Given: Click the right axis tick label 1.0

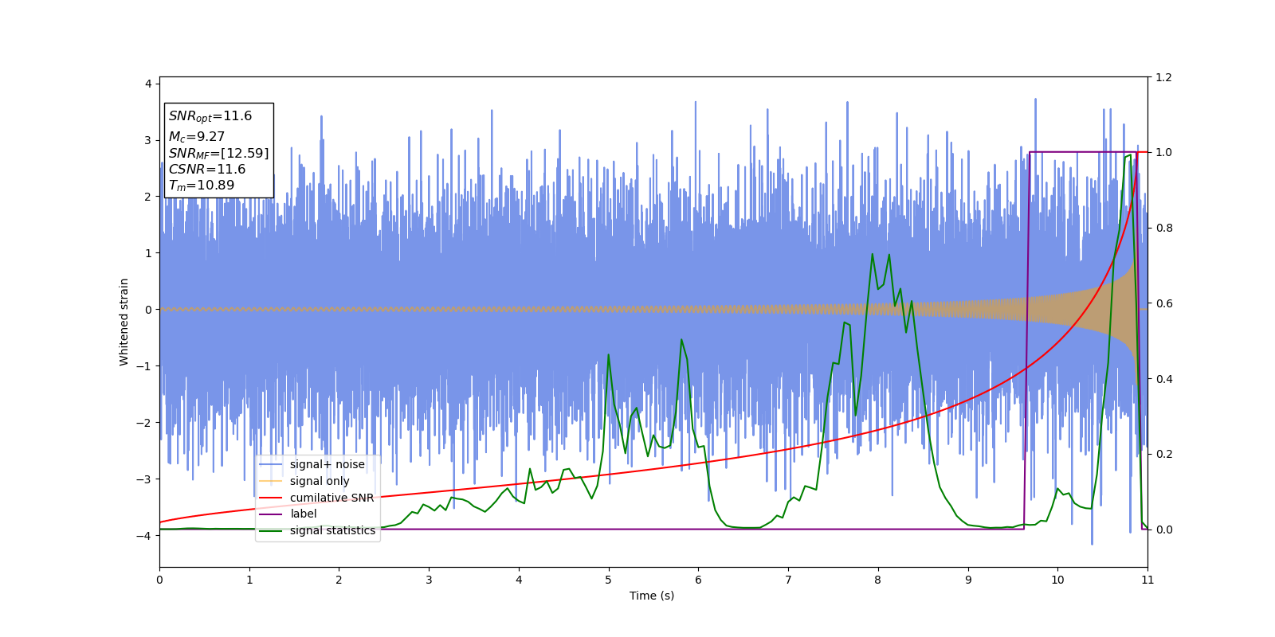Looking at the screenshot, I should [x=1163, y=152].
